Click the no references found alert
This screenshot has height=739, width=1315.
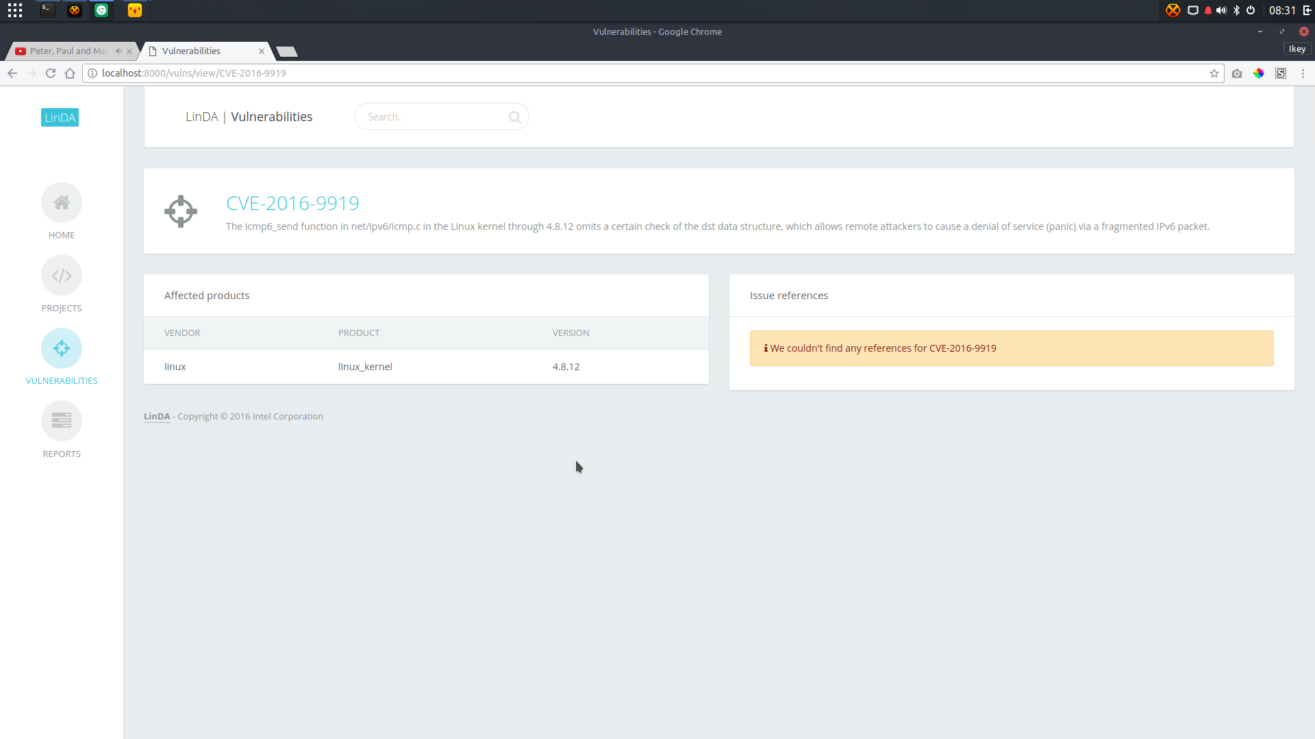[1012, 348]
